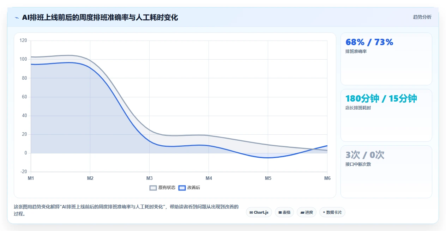This screenshot has height=231, width=446.
Task: Click the M2 x-axis label
Action: click(90, 178)
